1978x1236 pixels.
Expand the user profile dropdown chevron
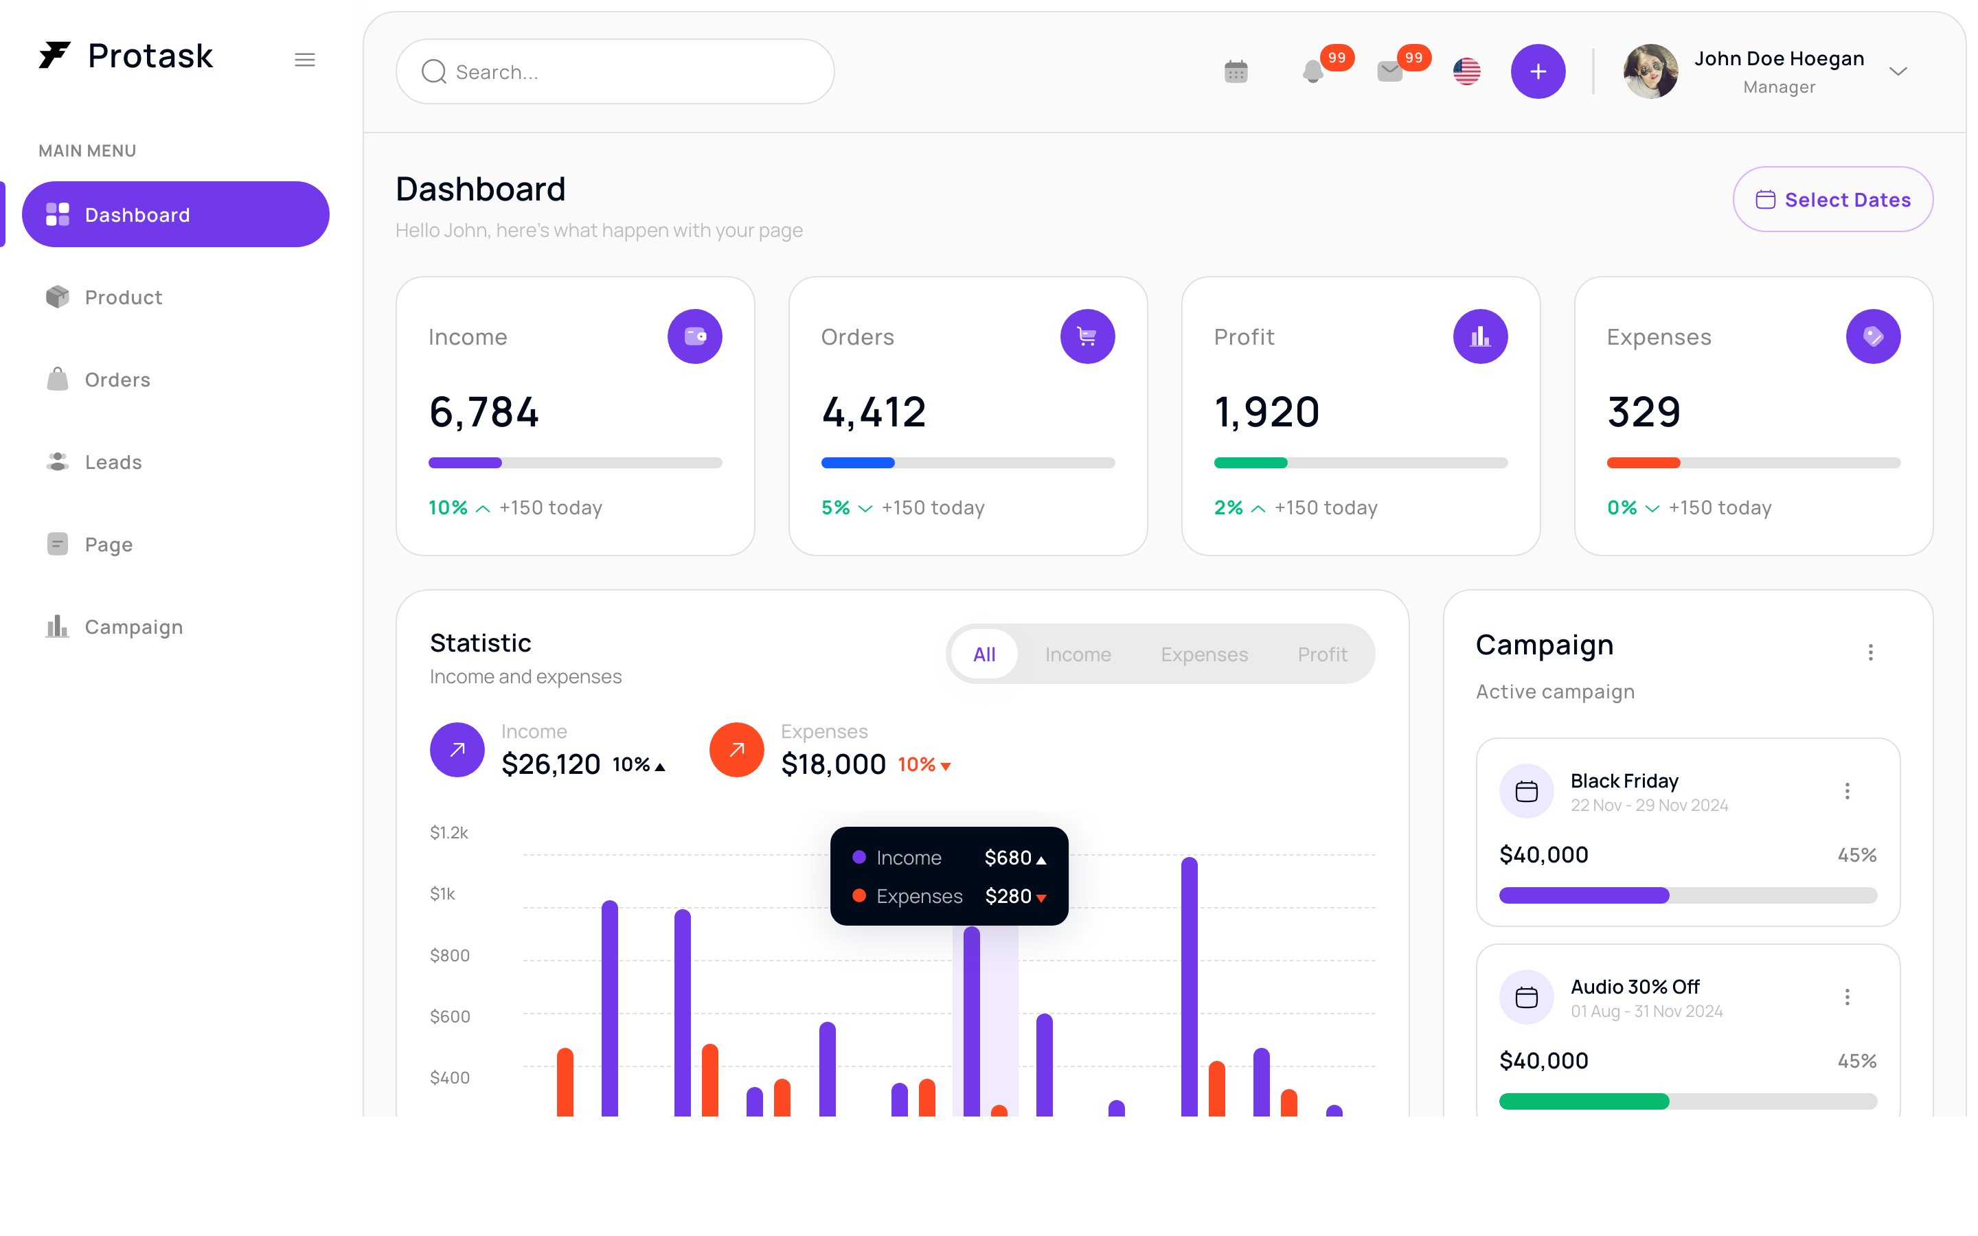pyautogui.click(x=1898, y=72)
